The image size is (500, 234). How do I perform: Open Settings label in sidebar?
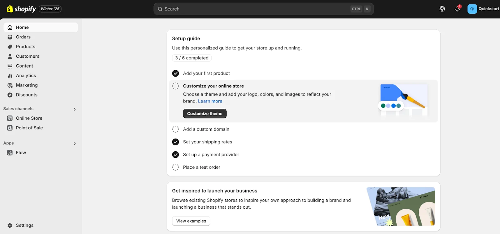tap(25, 226)
